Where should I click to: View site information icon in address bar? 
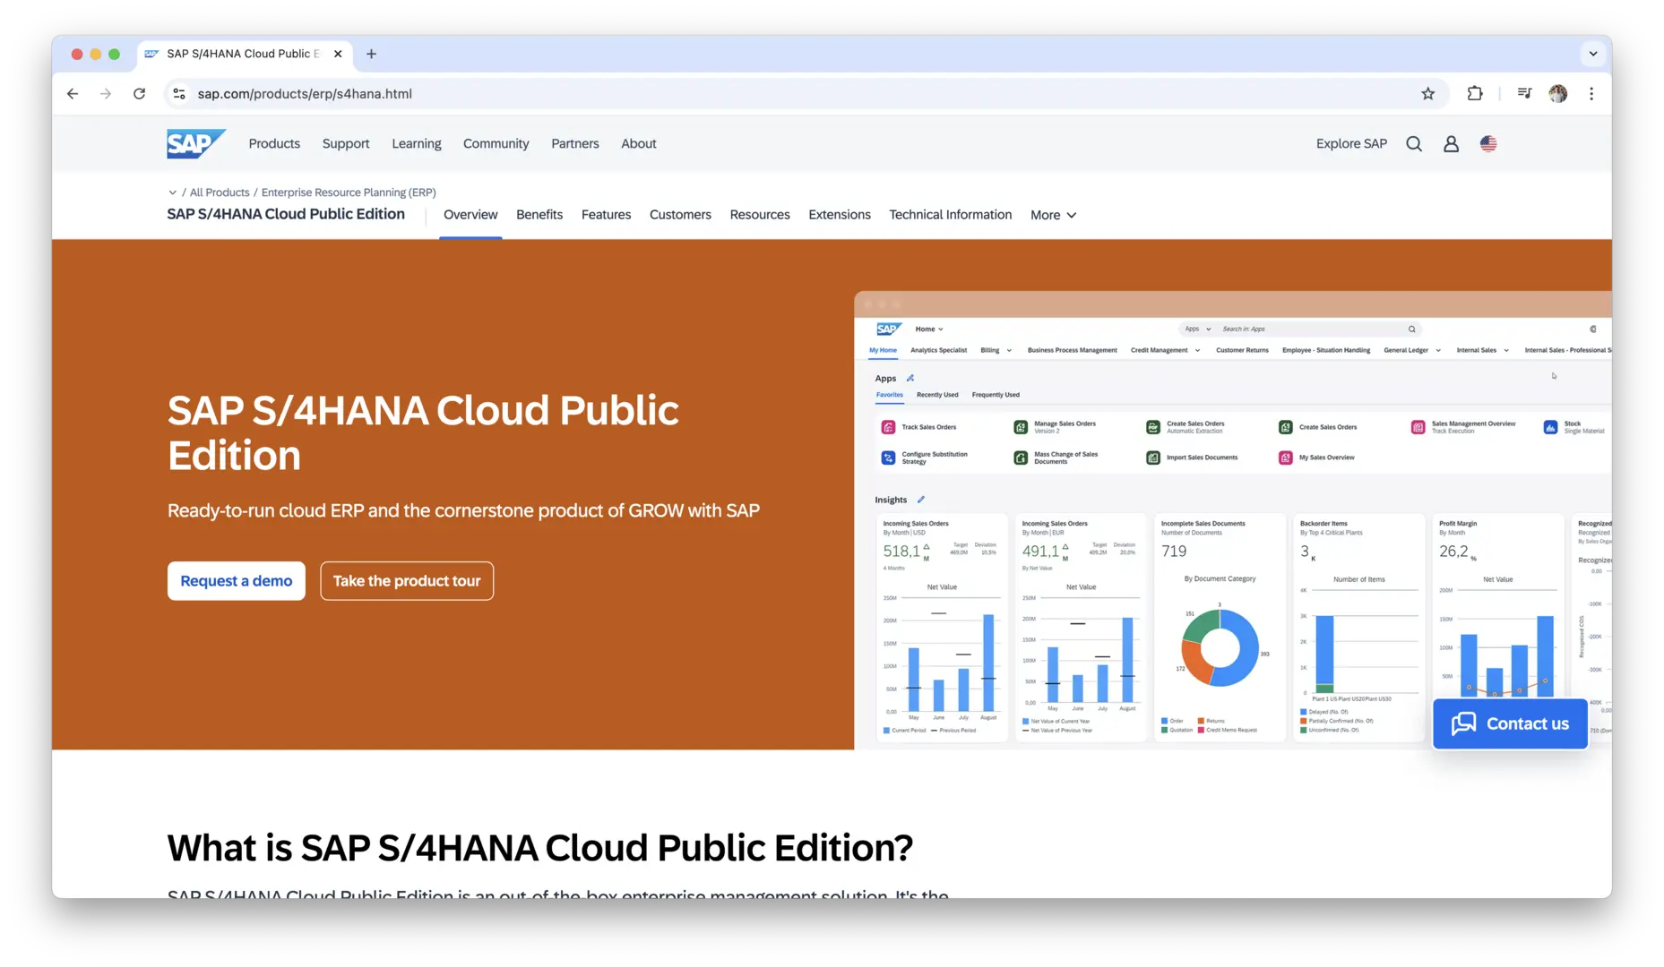(179, 93)
